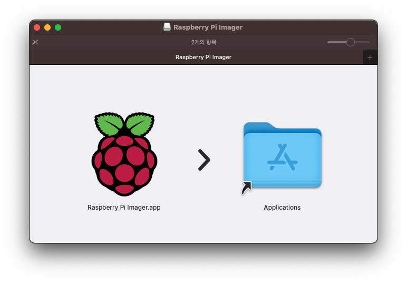The width and height of the screenshot is (407, 282).
Task: Click the crossed-arrows icon beside the item count
Action: coord(35,42)
